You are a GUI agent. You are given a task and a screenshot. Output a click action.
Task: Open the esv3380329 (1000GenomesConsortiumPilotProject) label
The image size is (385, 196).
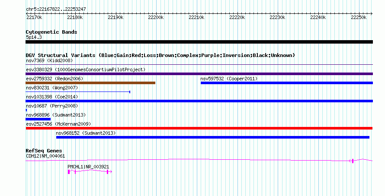pyautogui.click(x=86, y=70)
